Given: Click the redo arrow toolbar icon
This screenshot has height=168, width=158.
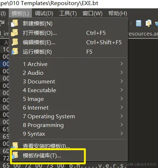Looking at the screenshot, I should (2, 23).
